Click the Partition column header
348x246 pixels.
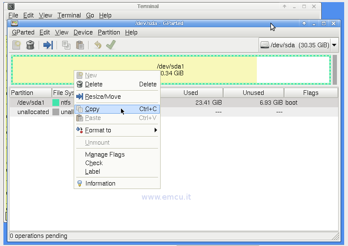[x=31, y=93]
